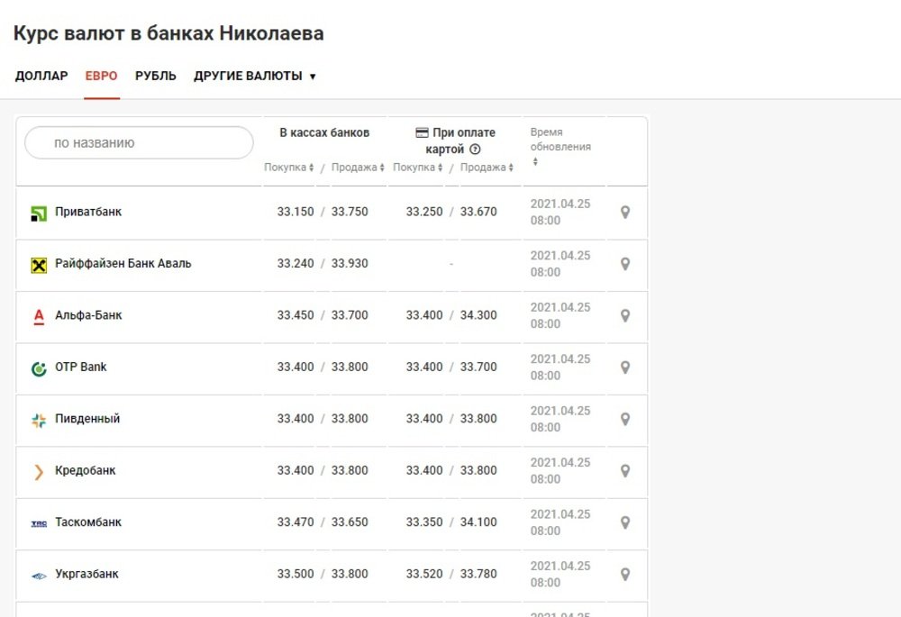Open Пивденный bank link
This screenshot has height=617, width=901.
87,418
